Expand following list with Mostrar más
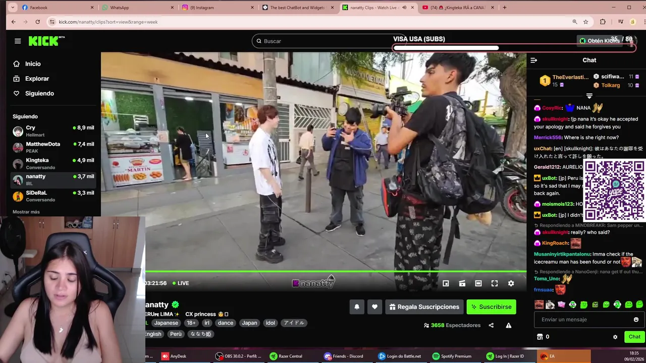 (26, 212)
